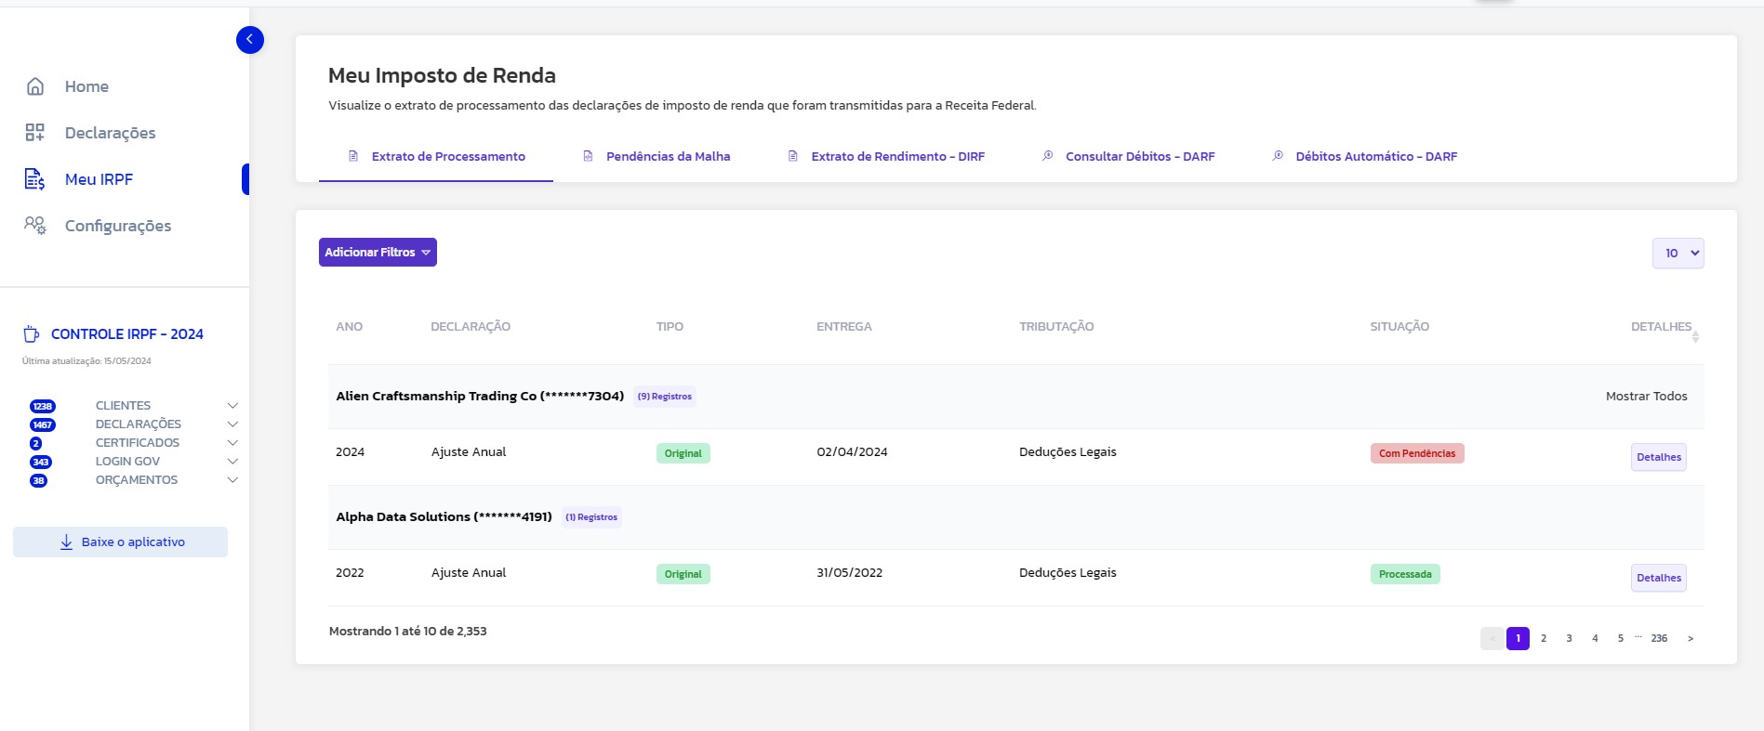The width and height of the screenshot is (1764, 731).
Task: Click the ANO column header
Action: coord(350,327)
